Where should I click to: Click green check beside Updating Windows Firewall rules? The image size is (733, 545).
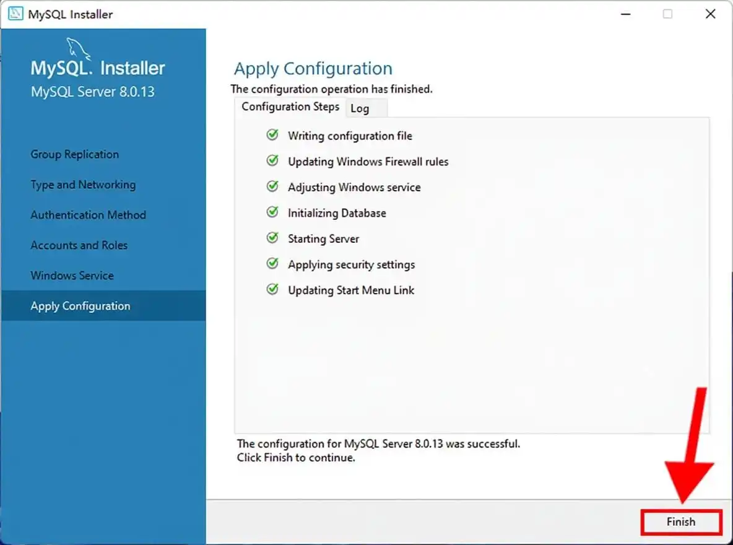point(272,161)
